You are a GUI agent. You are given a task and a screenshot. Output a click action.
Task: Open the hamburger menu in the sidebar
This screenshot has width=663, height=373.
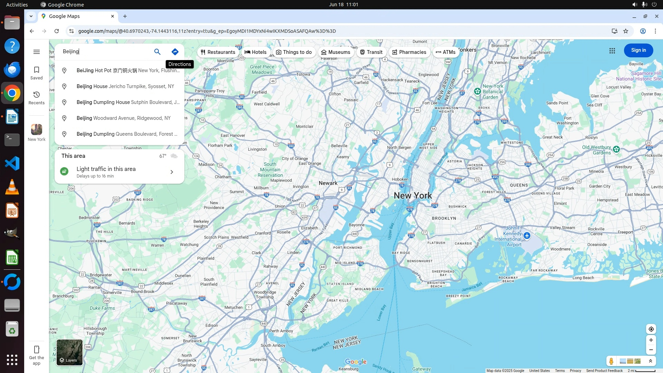coord(37,52)
